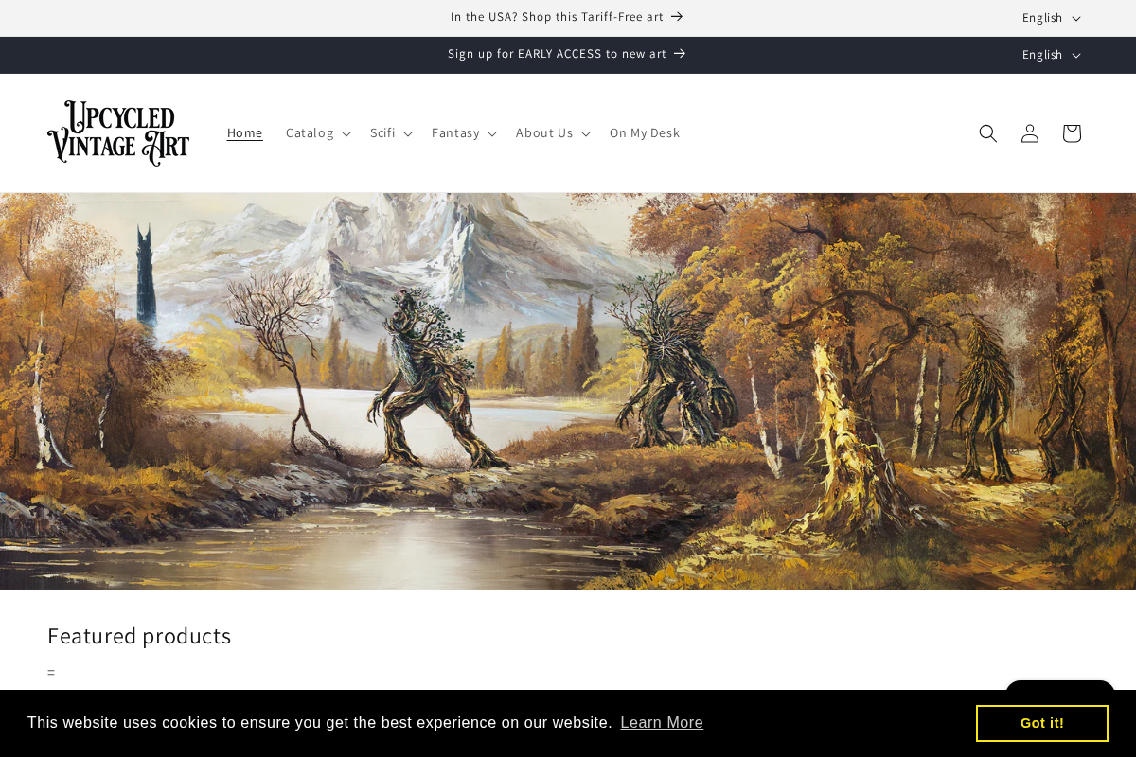Select the Home menu item
1136x757 pixels.
tap(245, 132)
